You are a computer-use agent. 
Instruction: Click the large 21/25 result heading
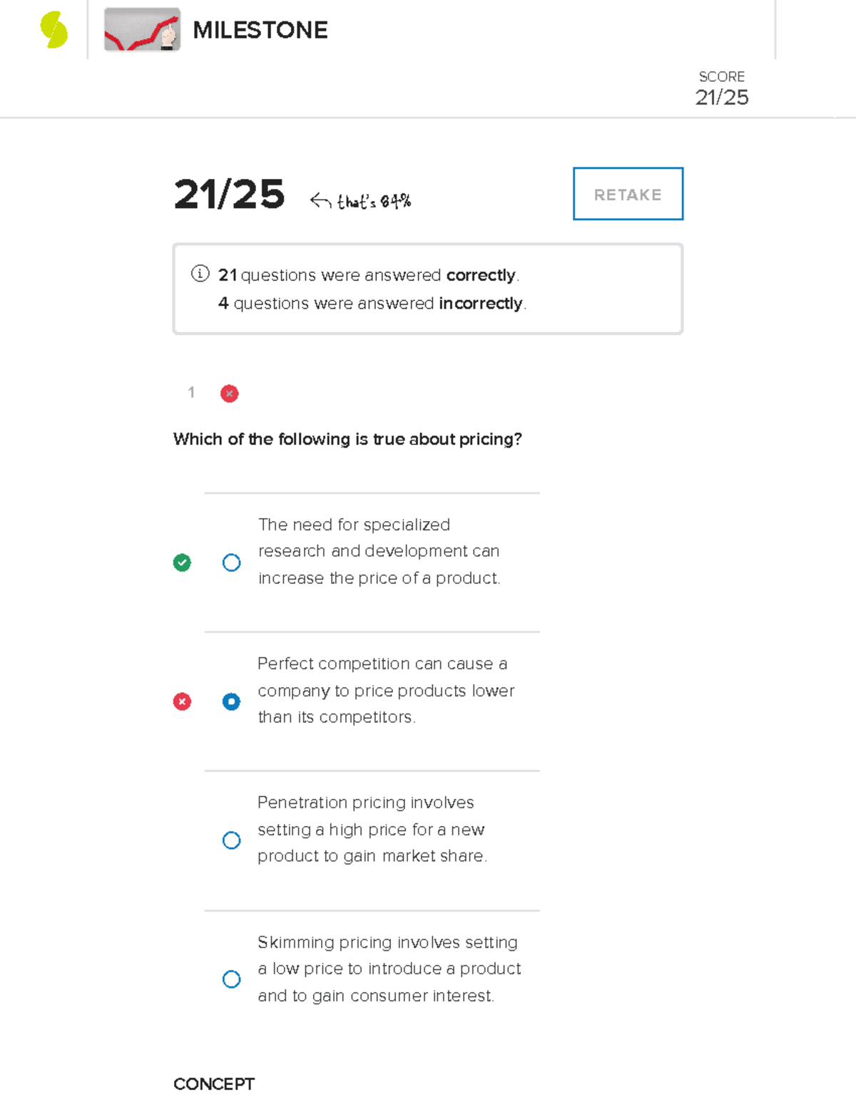pos(229,195)
